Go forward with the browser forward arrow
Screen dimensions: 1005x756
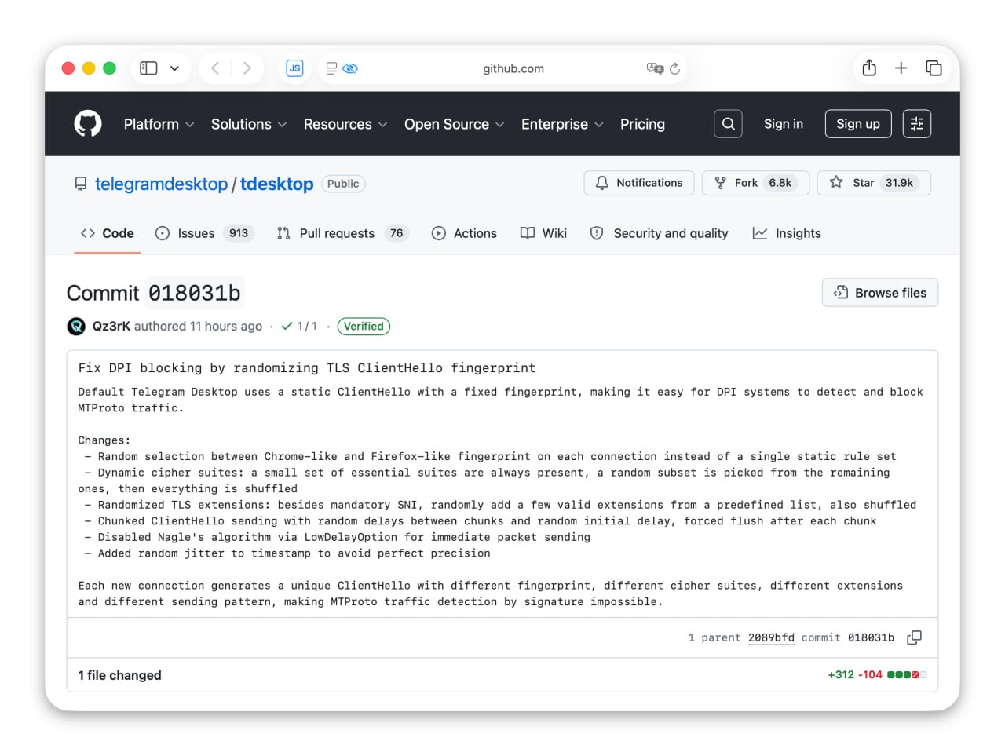click(x=247, y=68)
